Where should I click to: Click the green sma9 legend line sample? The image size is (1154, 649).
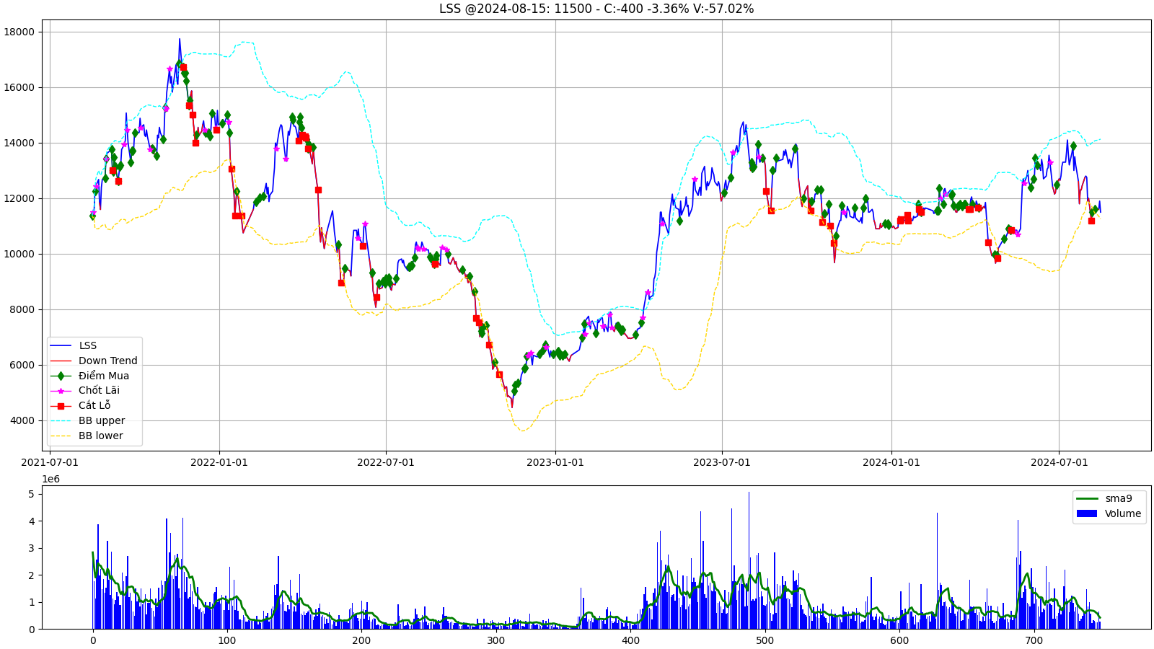pyautogui.click(x=1086, y=498)
